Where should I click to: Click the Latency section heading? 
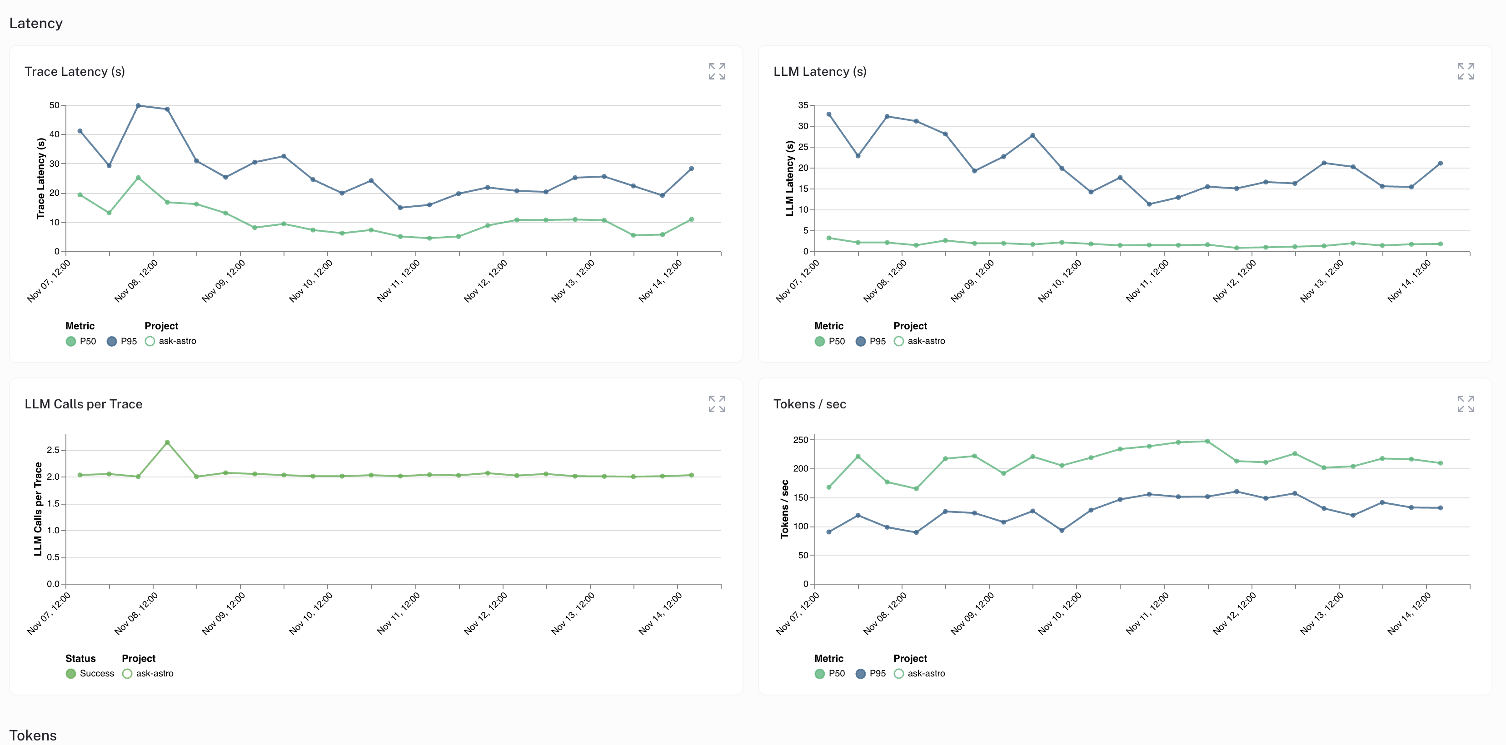[35, 23]
